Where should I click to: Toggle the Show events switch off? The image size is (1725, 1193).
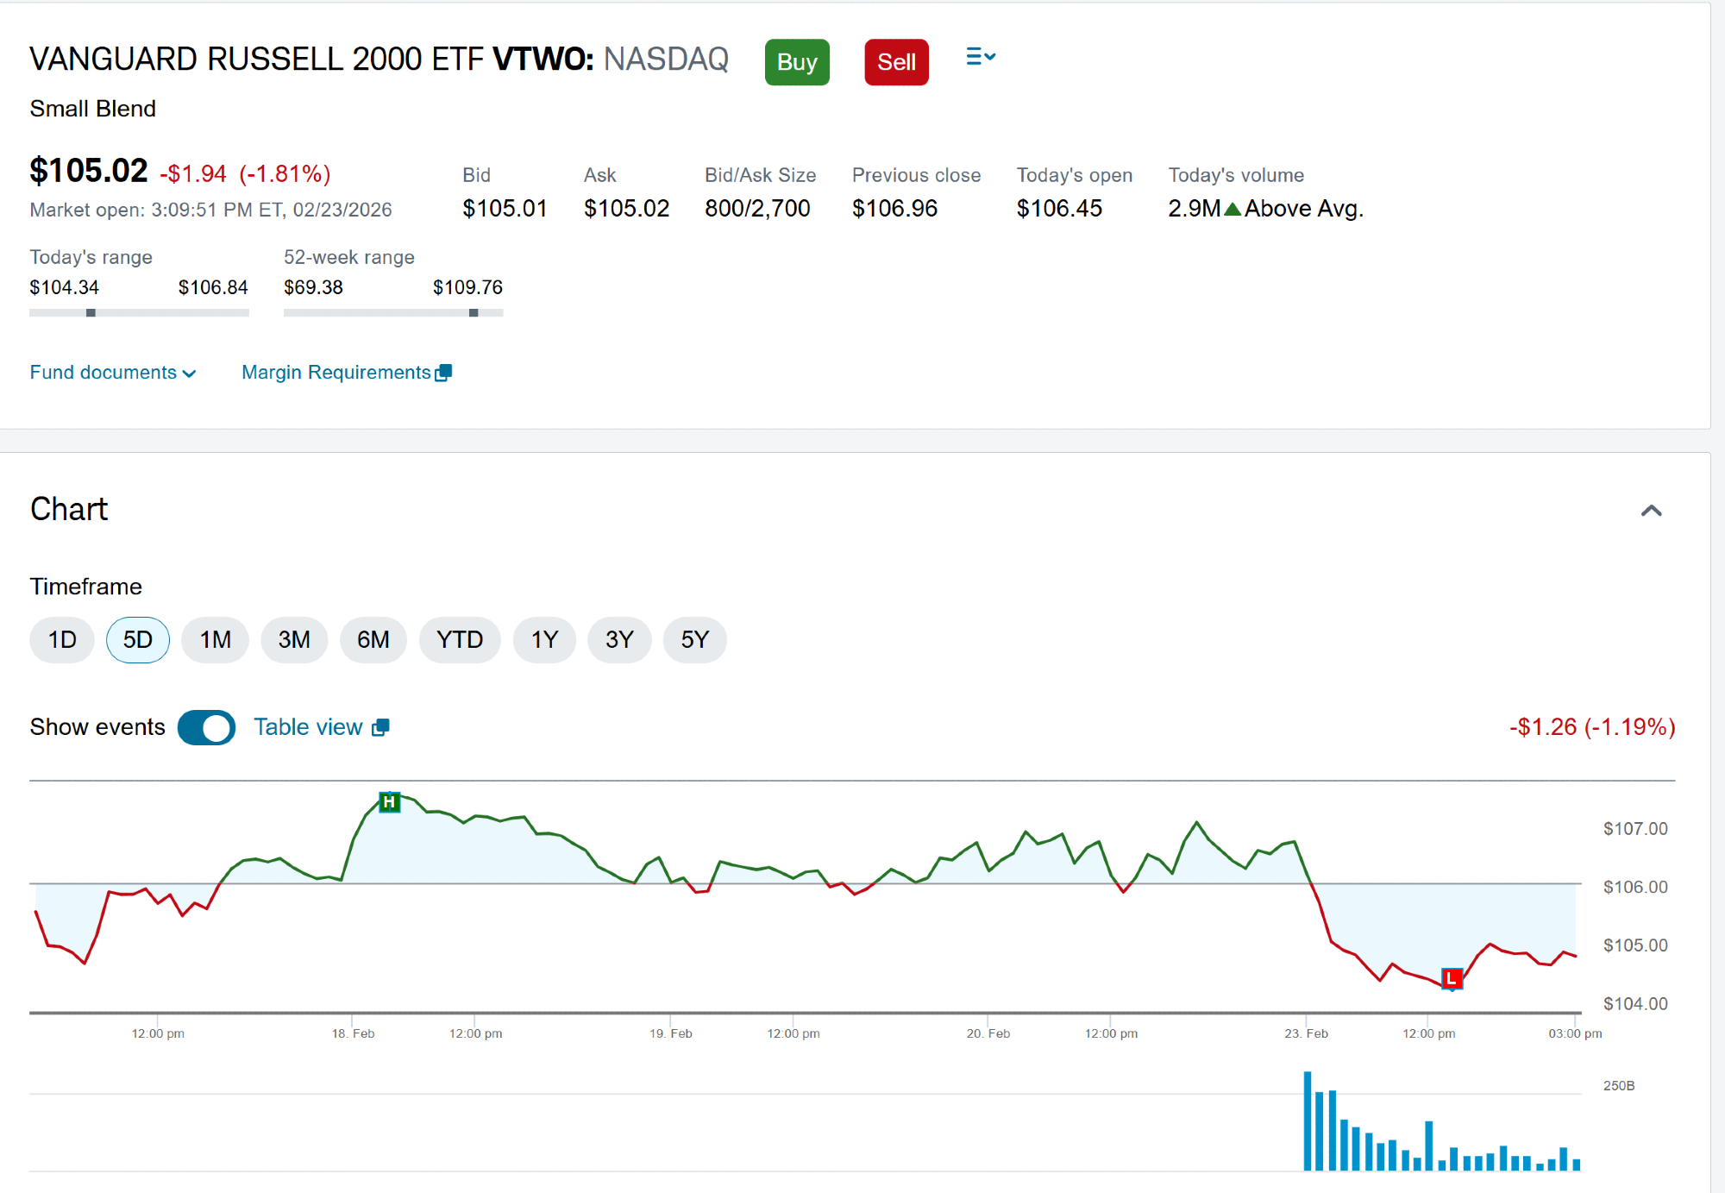click(x=206, y=727)
